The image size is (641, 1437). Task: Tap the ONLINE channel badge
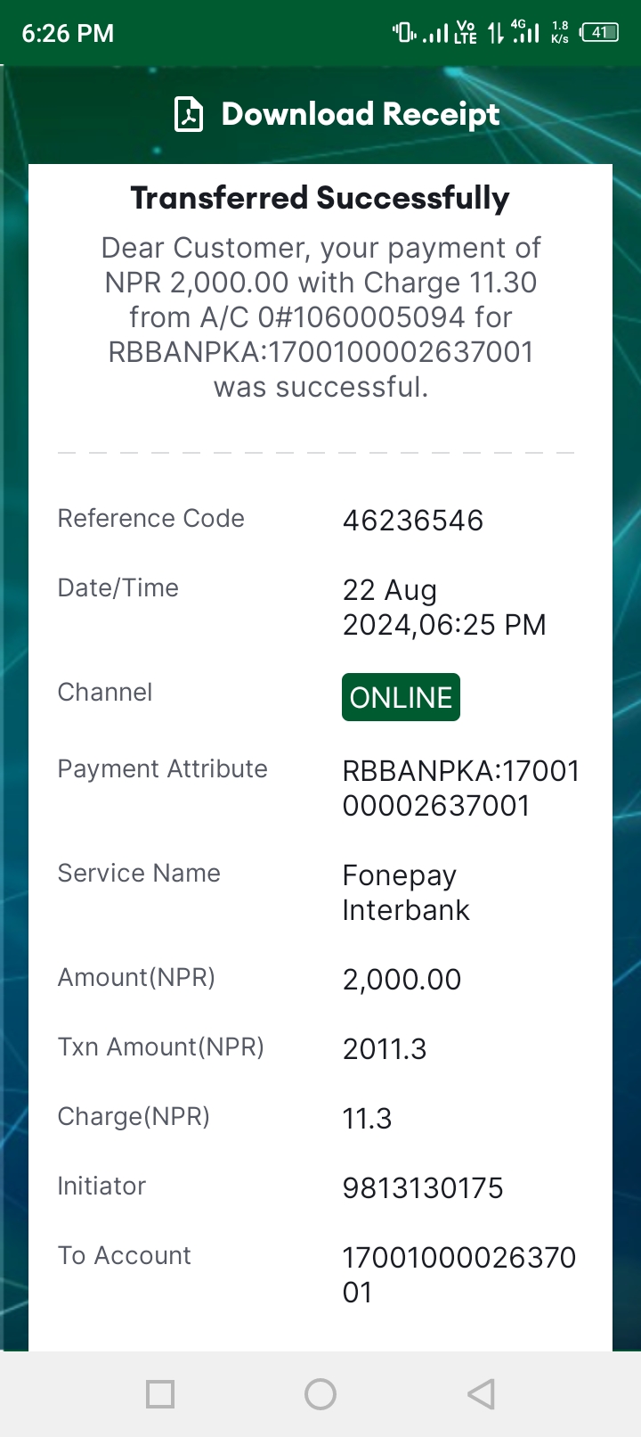(x=401, y=697)
